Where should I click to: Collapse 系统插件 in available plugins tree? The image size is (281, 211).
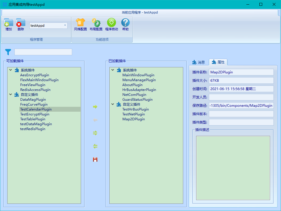coord(11,70)
